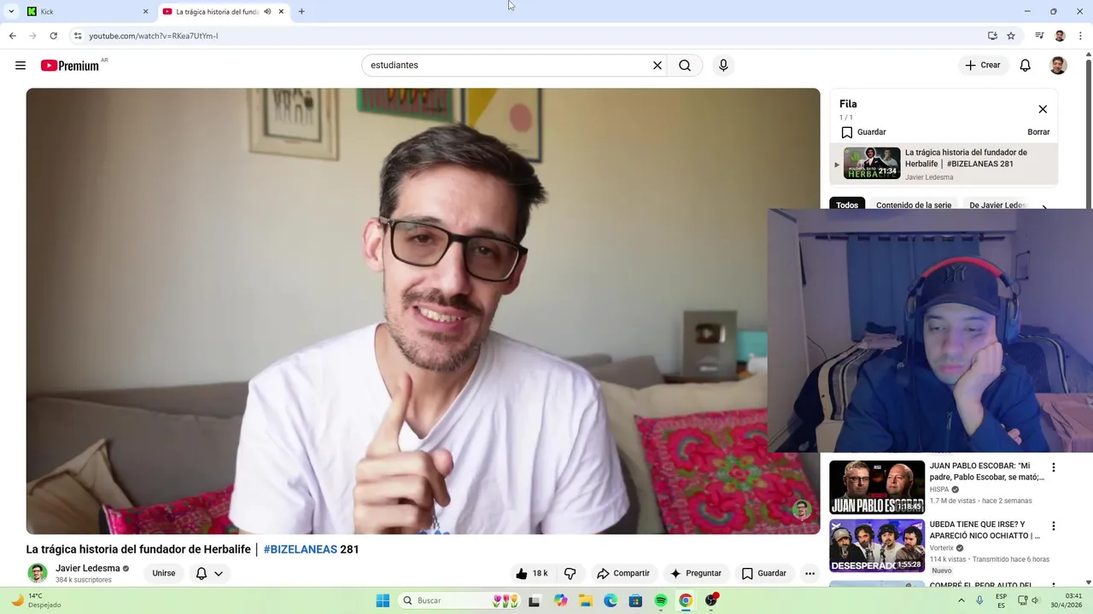Open Chrome three-dot menu
The height and width of the screenshot is (614, 1093).
(x=1080, y=36)
